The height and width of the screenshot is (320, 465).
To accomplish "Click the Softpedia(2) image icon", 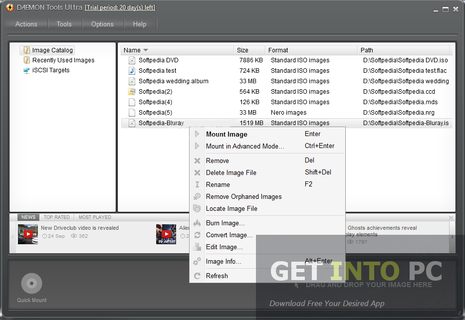I will coord(132,92).
